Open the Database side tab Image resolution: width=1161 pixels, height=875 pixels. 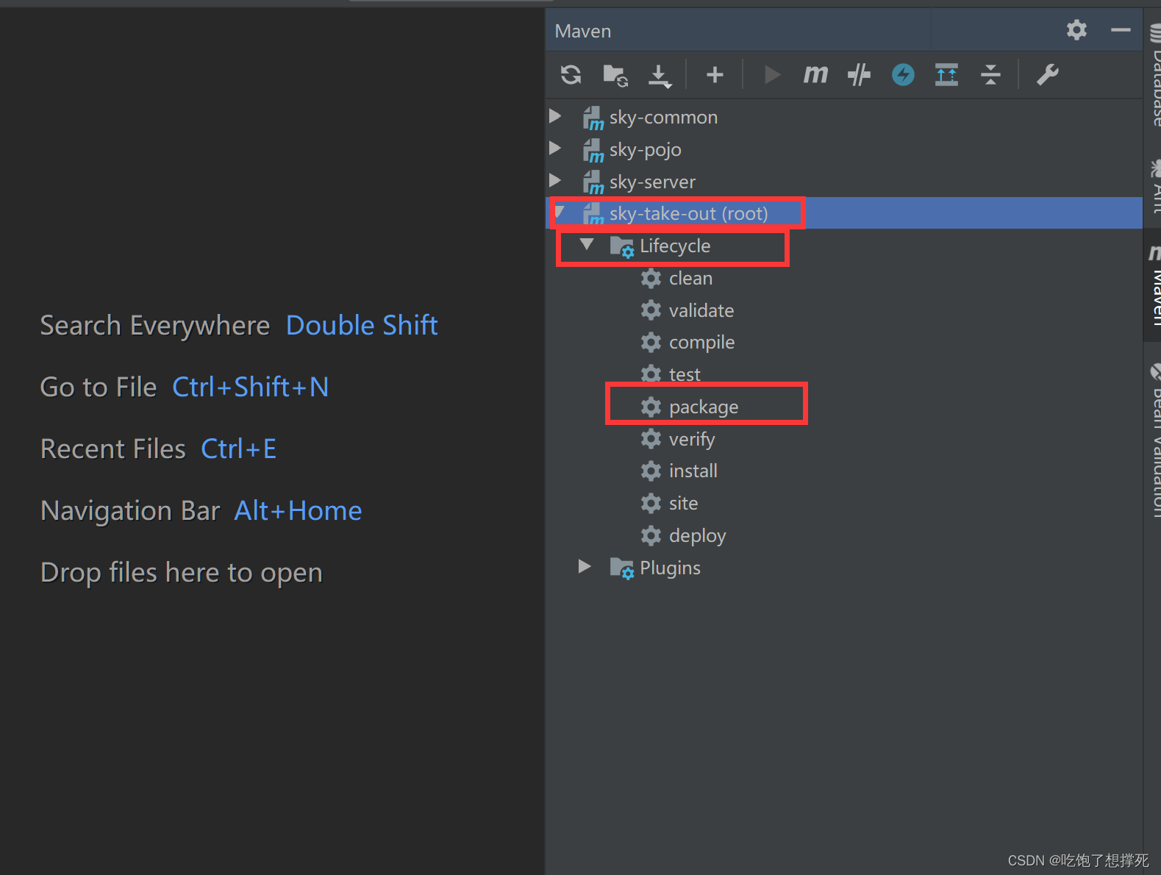1155,77
